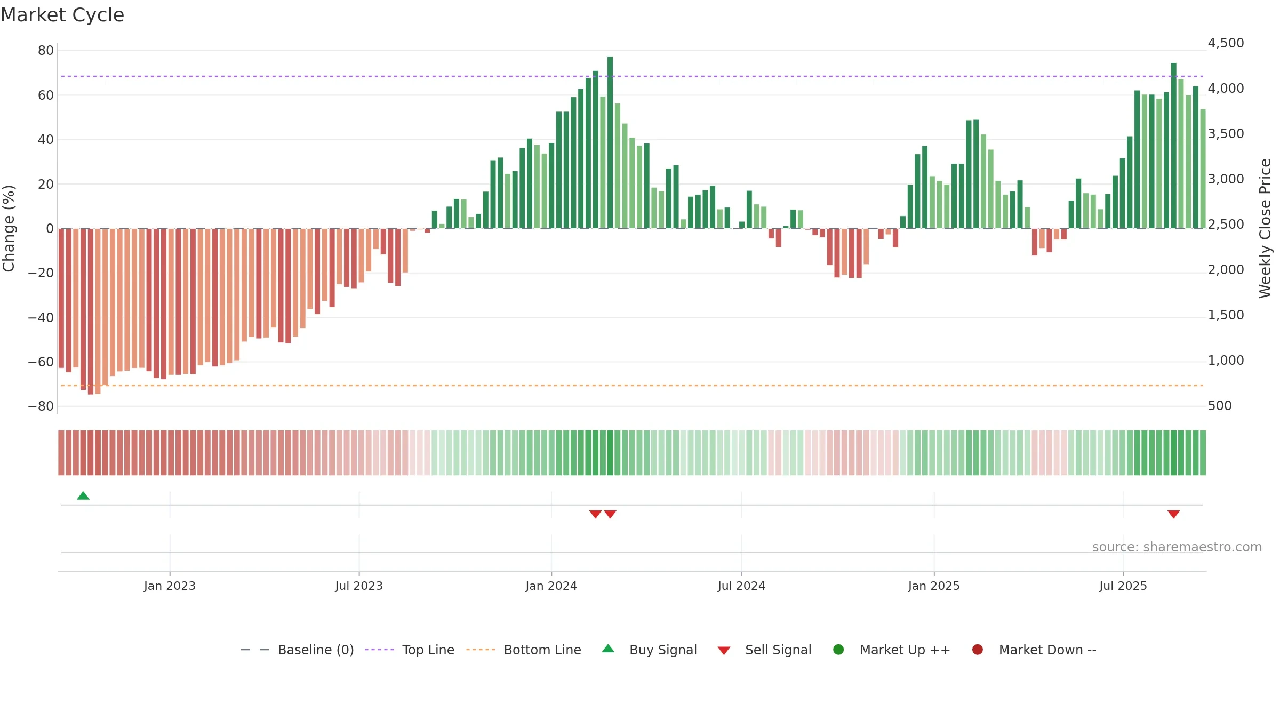This screenshot has width=1280, height=720.
Task: Click the gray dashed Baseline legend swatch
Action: pos(255,650)
